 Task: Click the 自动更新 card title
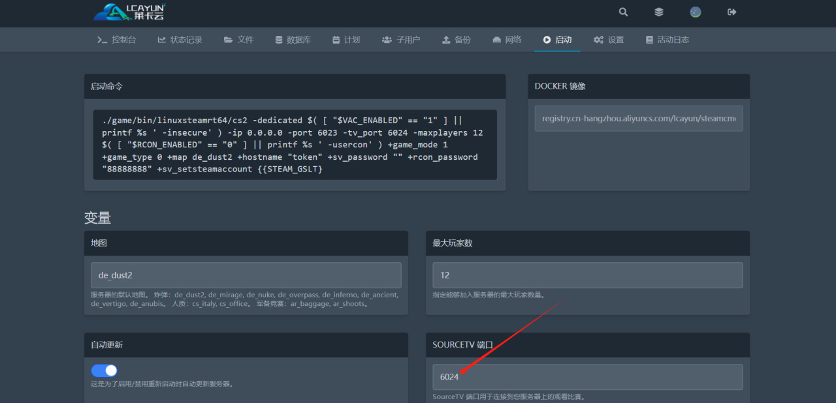pyautogui.click(x=106, y=345)
